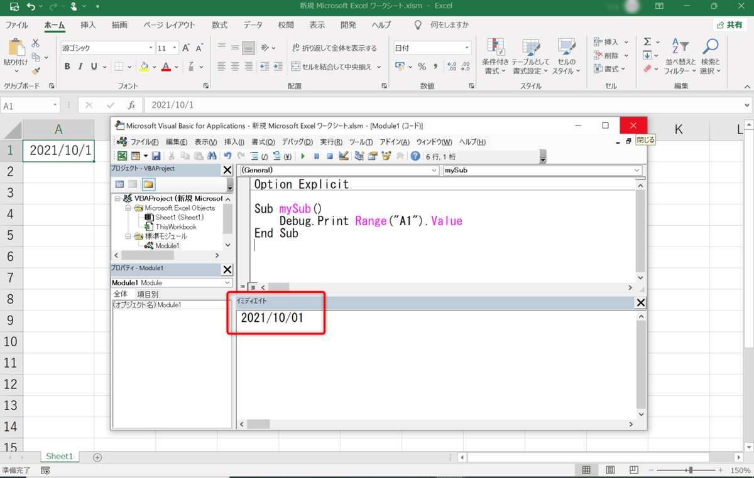Open Project Explorer icon in VBA toolbar

coord(360,156)
